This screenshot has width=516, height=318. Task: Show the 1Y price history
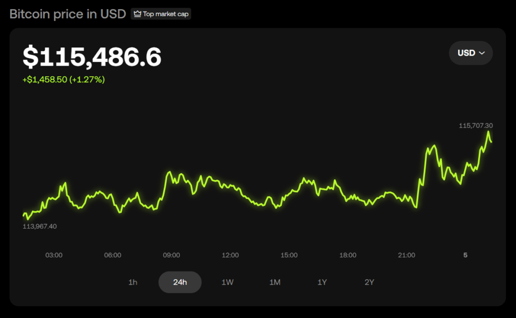(x=322, y=282)
